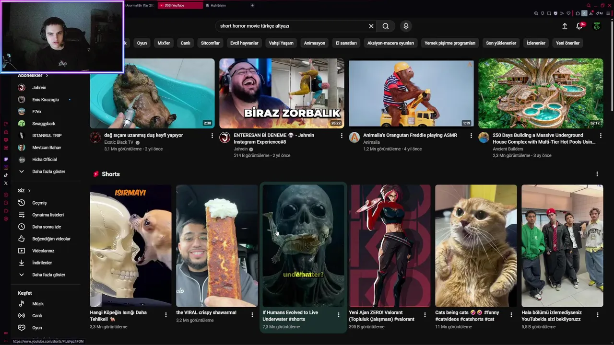Viewport: 614px width, 345px height.
Task: Open a new browser tab with plus
Action: point(253,5)
